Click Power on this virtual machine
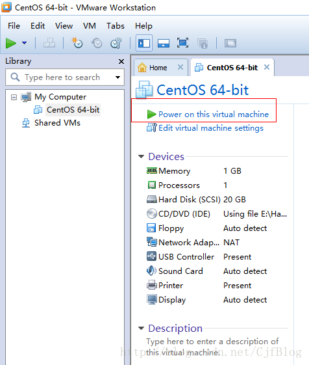The width and height of the screenshot is (309, 365). coord(214,115)
